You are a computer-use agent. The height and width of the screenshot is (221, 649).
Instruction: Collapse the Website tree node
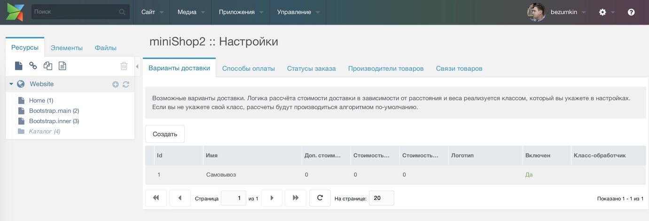pyautogui.click(x=11, y=84)
